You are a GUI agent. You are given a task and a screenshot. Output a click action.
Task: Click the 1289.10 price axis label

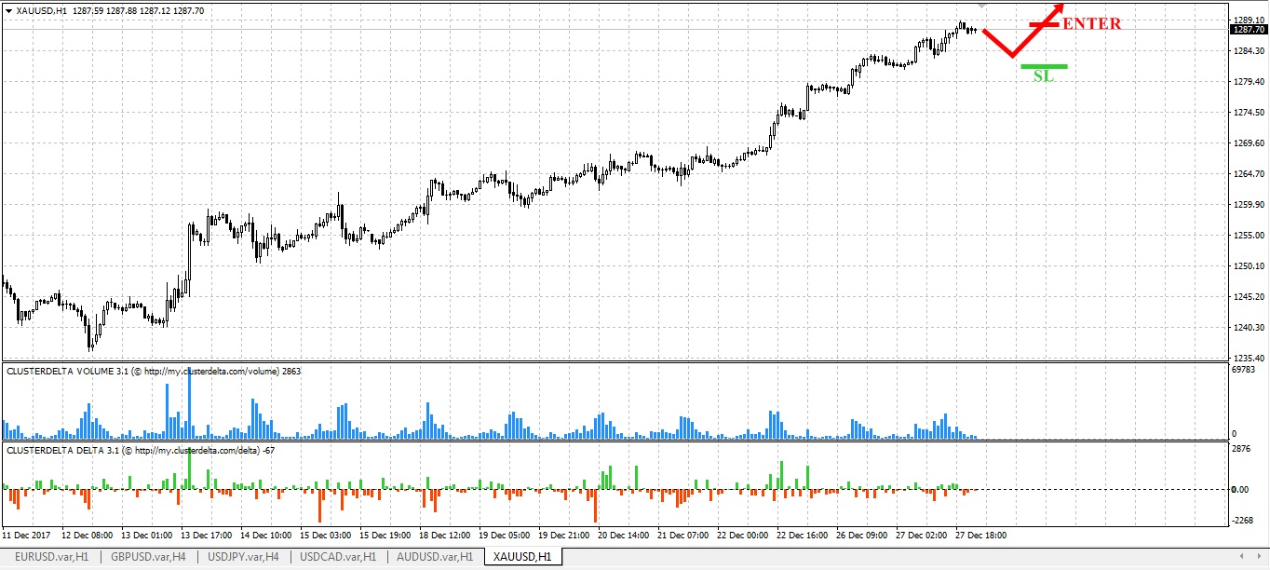[1248, 20]
